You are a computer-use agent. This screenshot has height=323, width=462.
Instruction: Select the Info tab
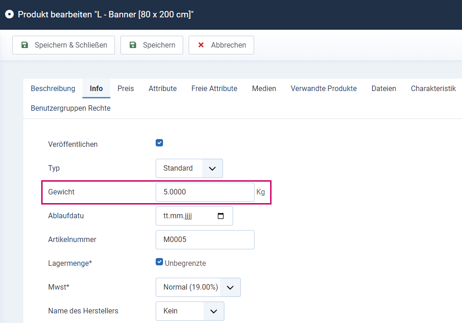click(96, 88)
